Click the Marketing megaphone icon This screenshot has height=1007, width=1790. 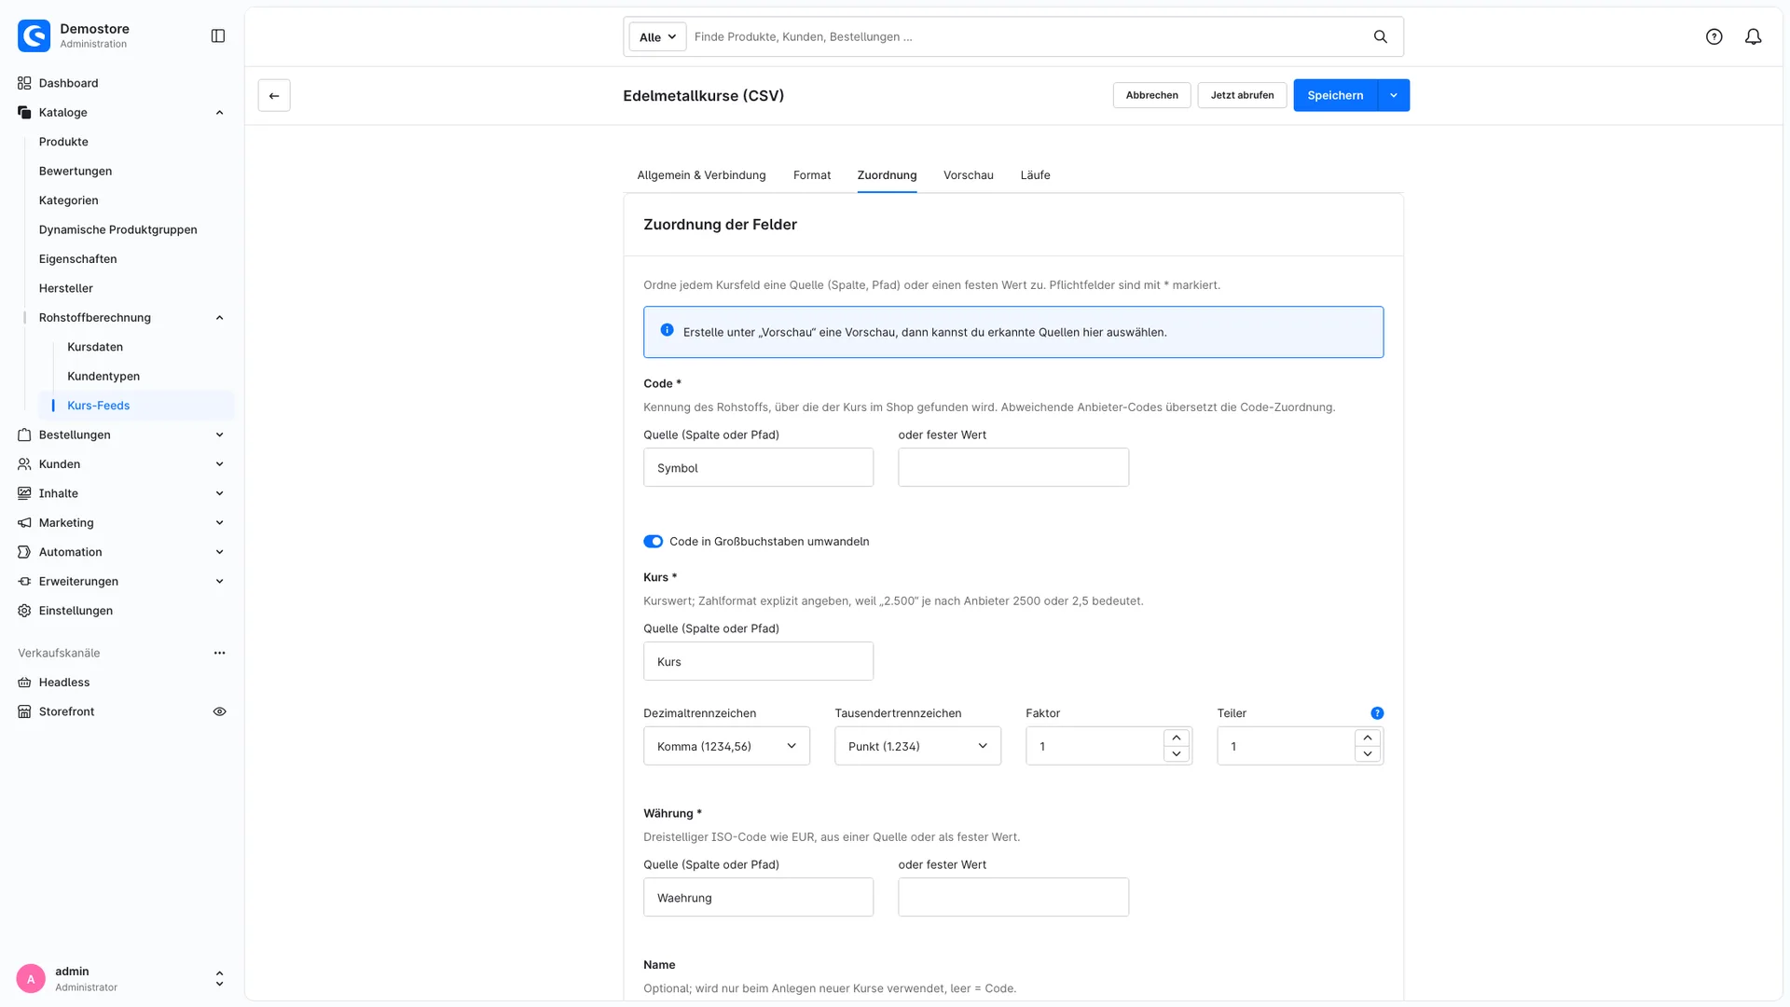click(x=24, y=522)
